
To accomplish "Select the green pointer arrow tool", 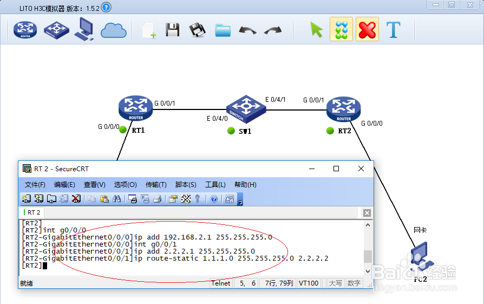I will [x=316, y=30].
